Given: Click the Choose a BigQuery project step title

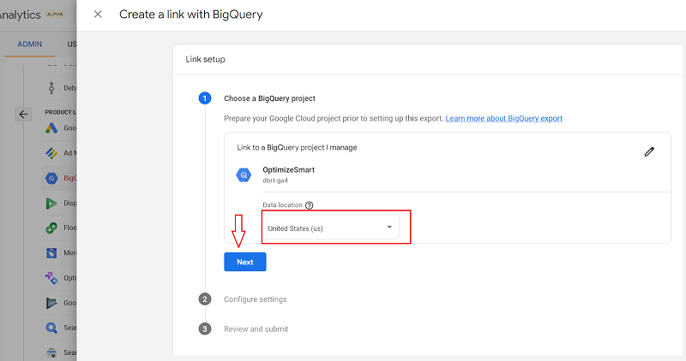Looking at the screenshot, I should 269,98.
